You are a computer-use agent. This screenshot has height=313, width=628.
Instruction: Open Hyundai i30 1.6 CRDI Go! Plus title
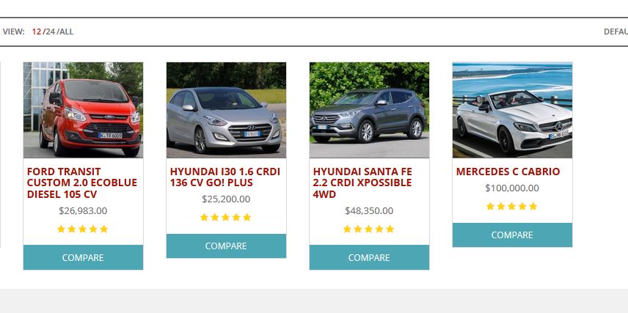(x=225, y=177)
